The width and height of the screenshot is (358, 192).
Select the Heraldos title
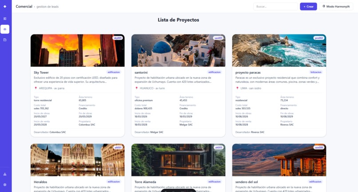click(x=40, y=182)
